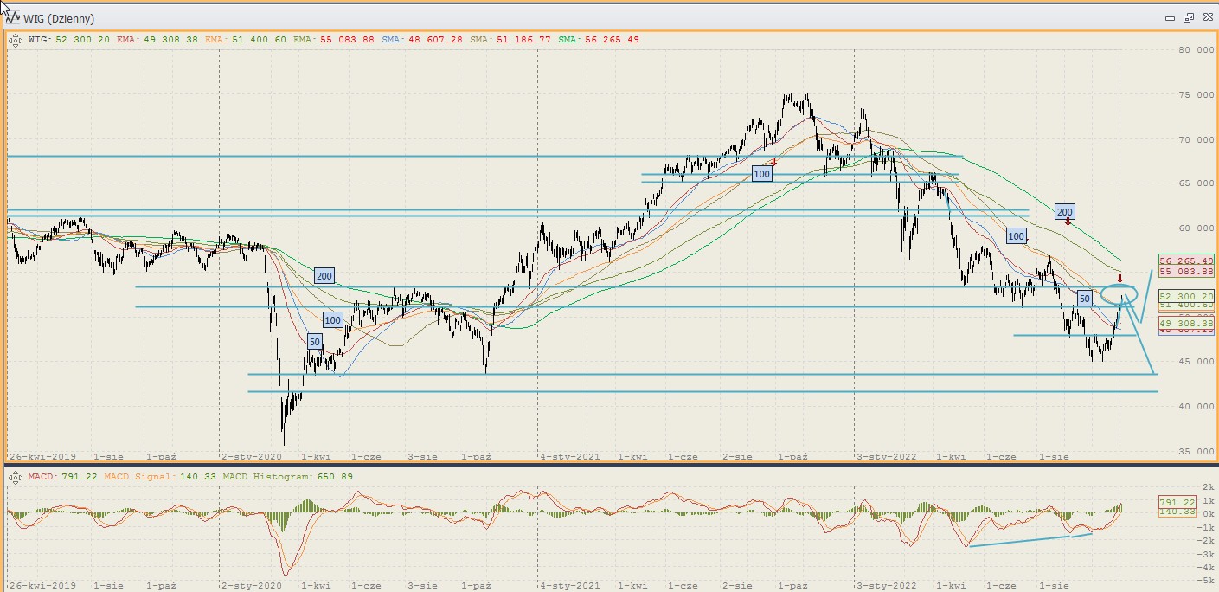The image size is (1219, 592).
Task: Minimize the WIG chart window
Action: point(1171,18)
